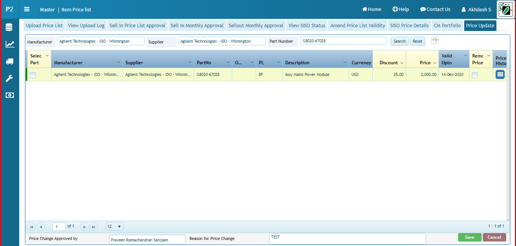Open the money bill sidebar icon

[9, 95]
